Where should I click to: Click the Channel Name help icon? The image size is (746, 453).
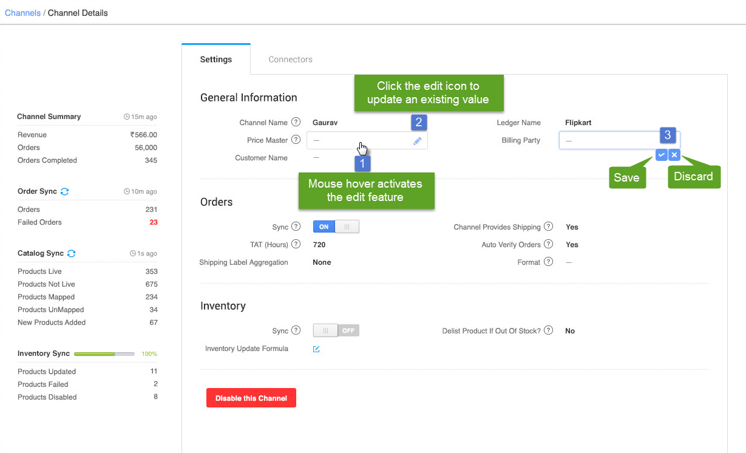(x=296, y=122)
